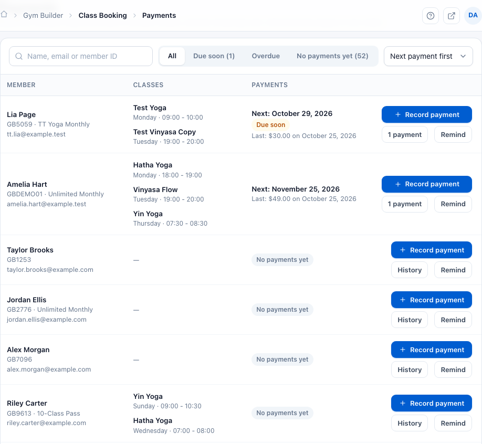Focus the name, email or member ID search field
This screenshot has height=444, width=482.
(x=81, y=56)
